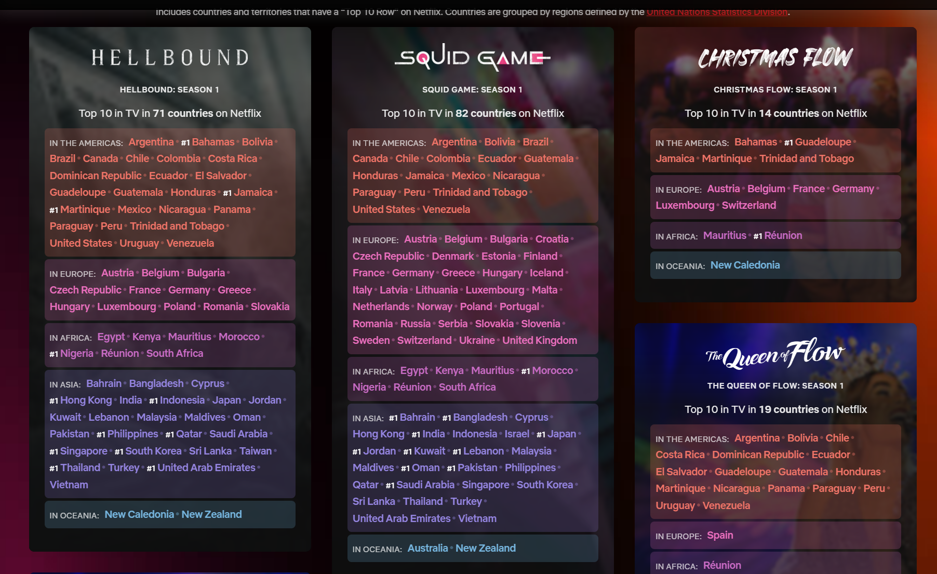Select #1 Réunion in Christmas Flow Africa row
This screenshot has height=574, width=937.
click(x=778, y=236)
